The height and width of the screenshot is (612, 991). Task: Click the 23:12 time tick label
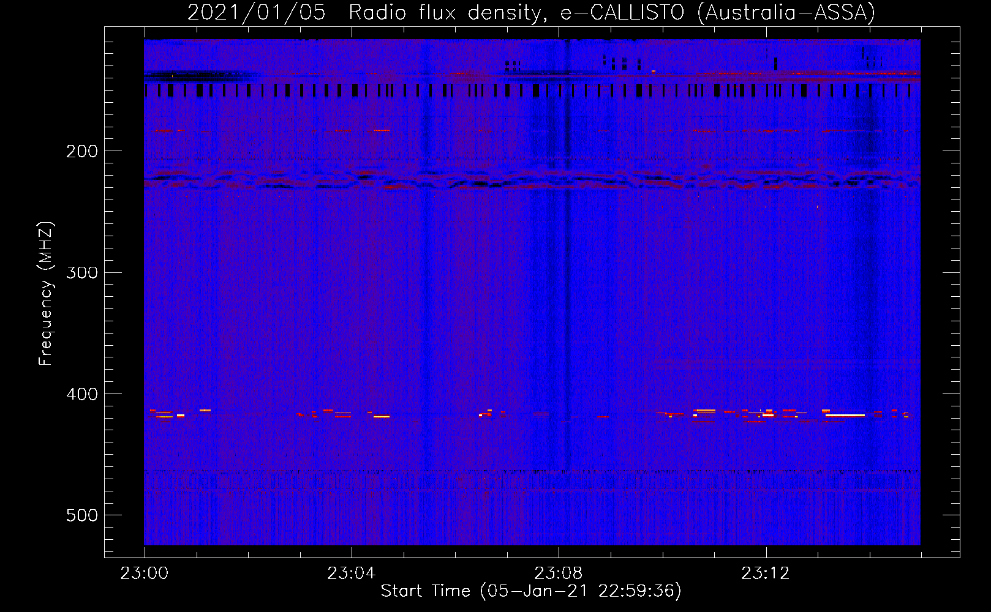(765, 573)
